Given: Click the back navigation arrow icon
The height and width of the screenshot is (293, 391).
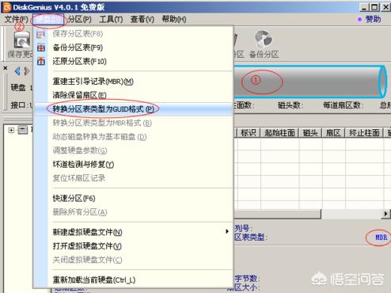Looking at the screenshot, I should (17, 71).
